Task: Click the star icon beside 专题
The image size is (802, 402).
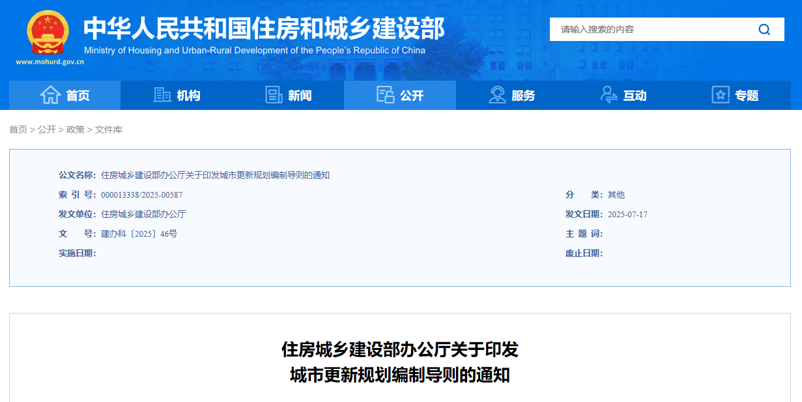Action: point(721,95)
